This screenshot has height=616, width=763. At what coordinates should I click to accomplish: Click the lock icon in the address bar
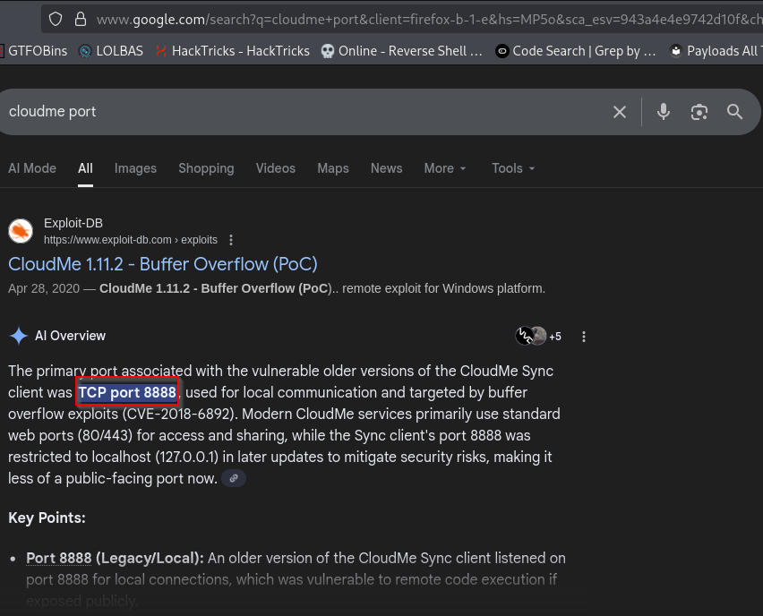click(81, 19)
